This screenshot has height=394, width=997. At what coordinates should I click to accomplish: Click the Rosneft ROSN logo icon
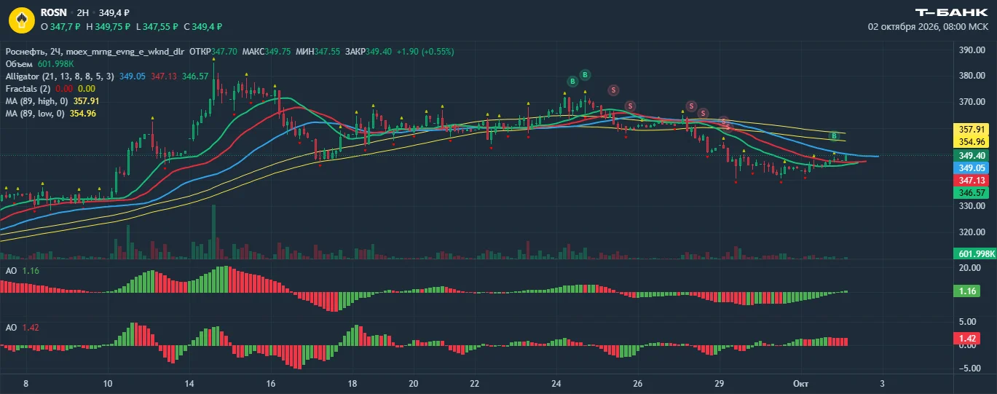click(x=22, y=20)
